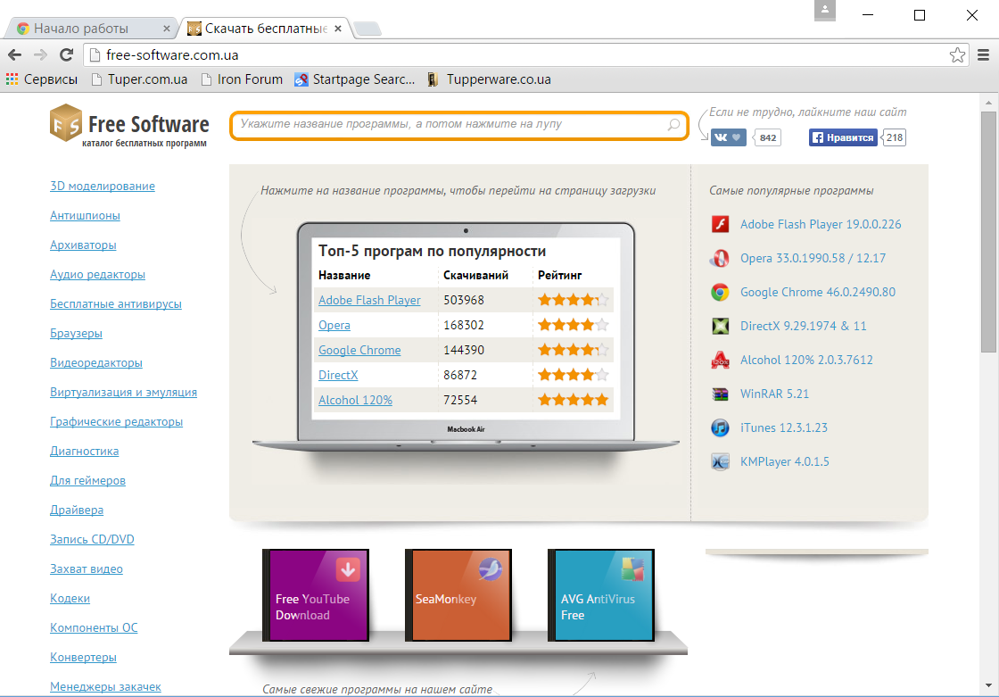The height and width of the screenshot is (697, 999).
Task: Click the Alcohol 120% star rating
Action: pos(574,400)
